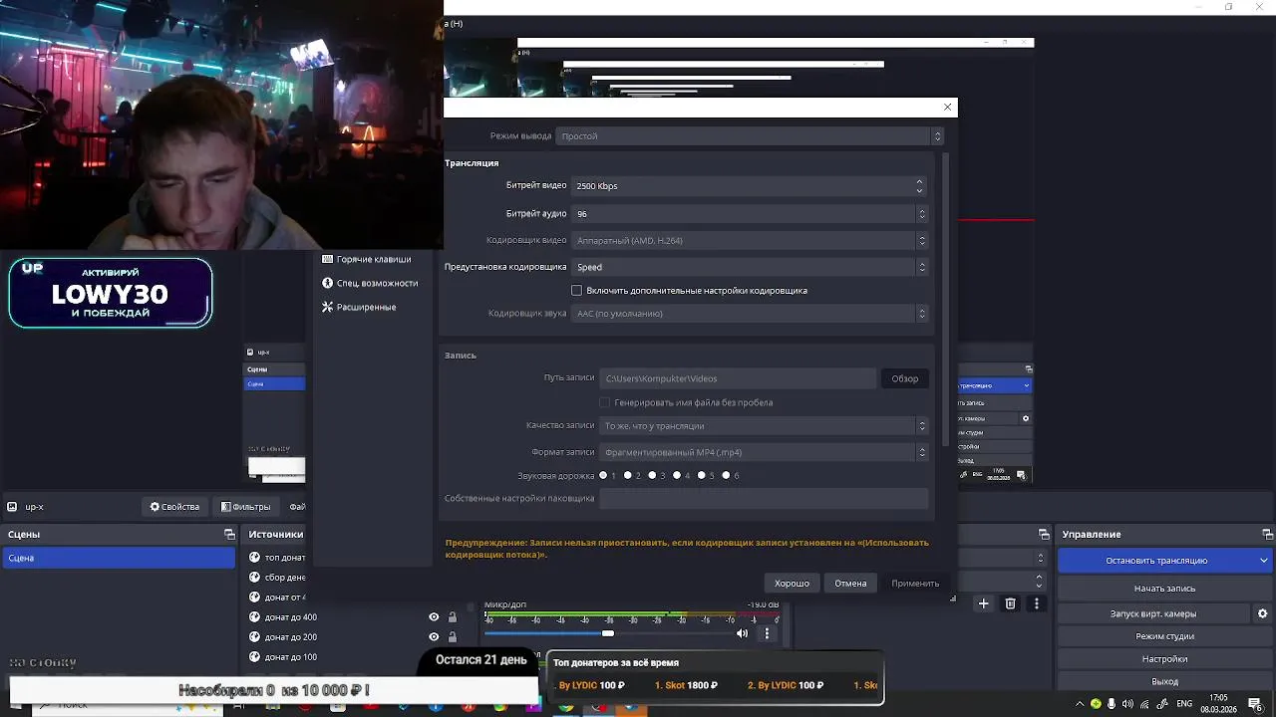Open the Advanced settings section
This screenshot has width=1276, height=717.
click(359, 307)
